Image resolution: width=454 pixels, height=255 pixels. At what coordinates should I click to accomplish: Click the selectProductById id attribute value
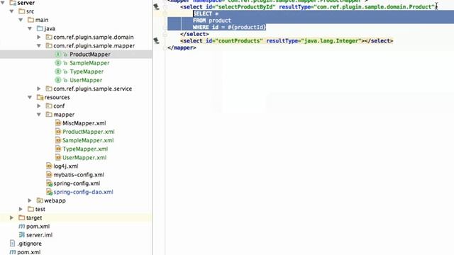pos(245,6)
